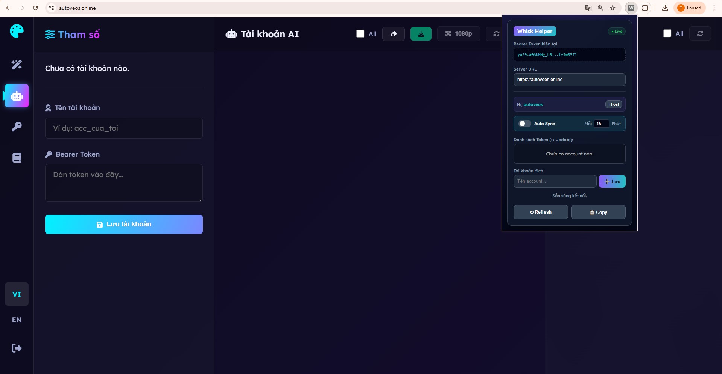Check the All checkbox beside Tài khoản AI
This screenshot has width=722, height=374.
(x=360, y=34)
